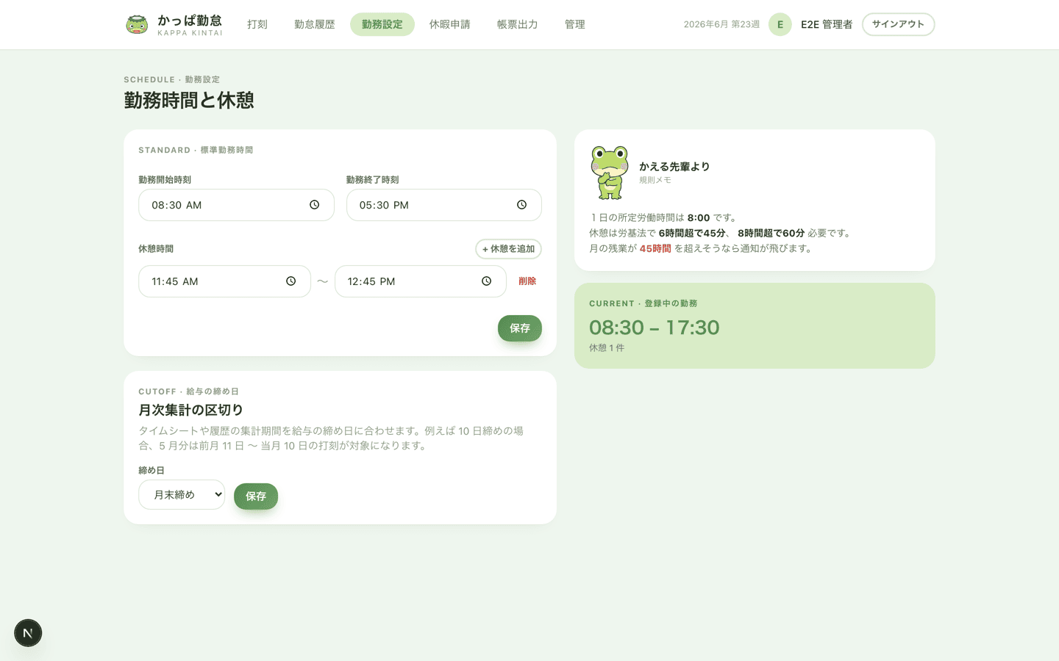Image resolution: width=1059 pixels, height=661 pixels.
Task: Focus the 12:45 PM break end field
Action: pos(421,281)
